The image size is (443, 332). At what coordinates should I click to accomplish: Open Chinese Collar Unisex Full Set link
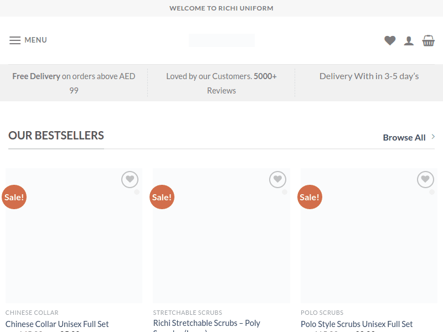tap(57, 324)
